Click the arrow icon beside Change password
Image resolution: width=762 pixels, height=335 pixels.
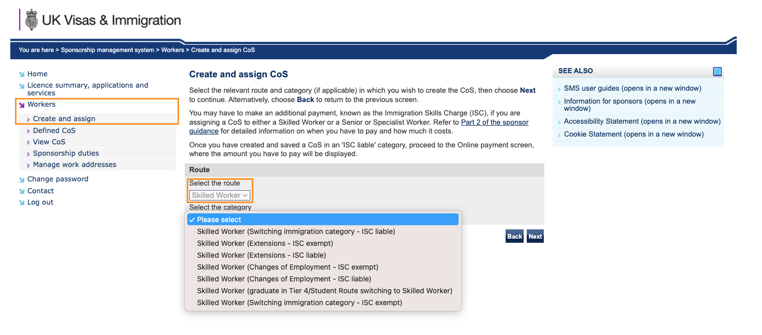(x=22, y=179)
